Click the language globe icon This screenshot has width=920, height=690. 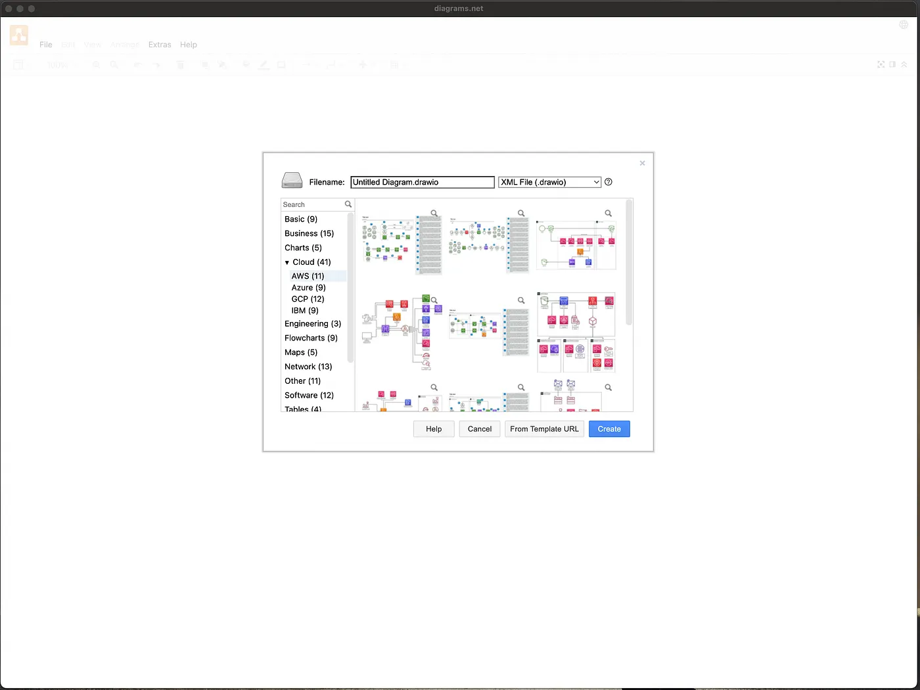(903, 24)
